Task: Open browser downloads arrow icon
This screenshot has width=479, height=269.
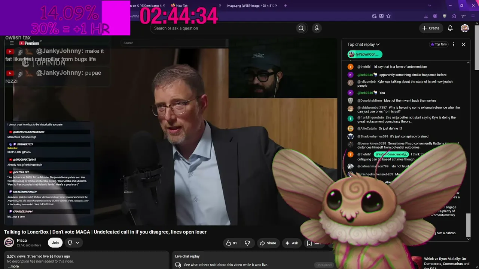Action: [426, 16]
